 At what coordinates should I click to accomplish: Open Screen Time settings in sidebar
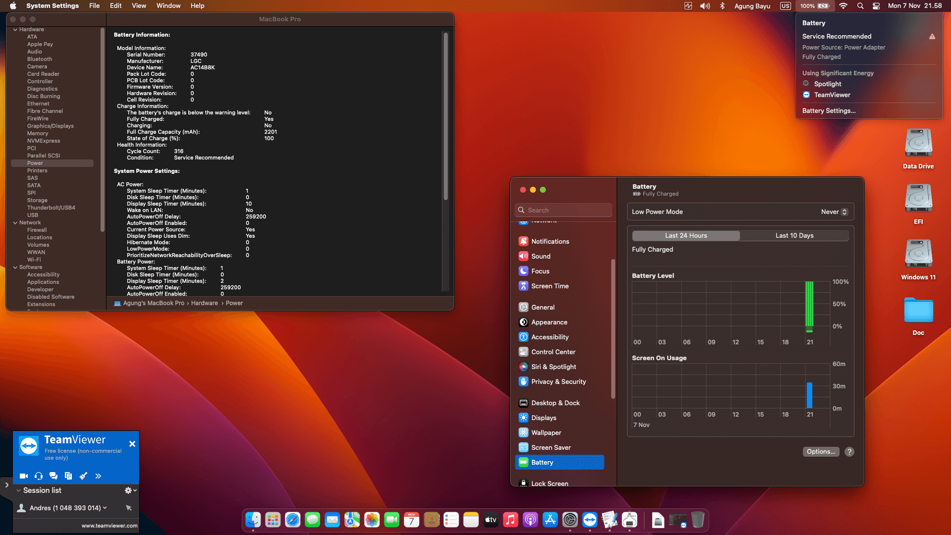560,286
